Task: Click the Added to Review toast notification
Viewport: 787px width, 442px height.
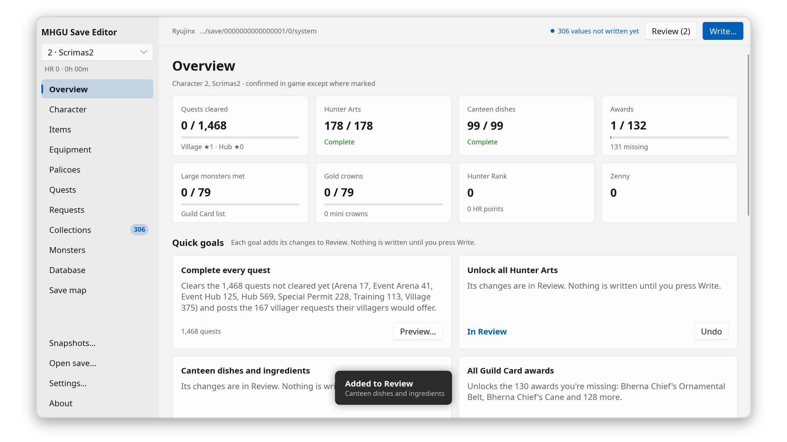Action: (x=393, y=388)
